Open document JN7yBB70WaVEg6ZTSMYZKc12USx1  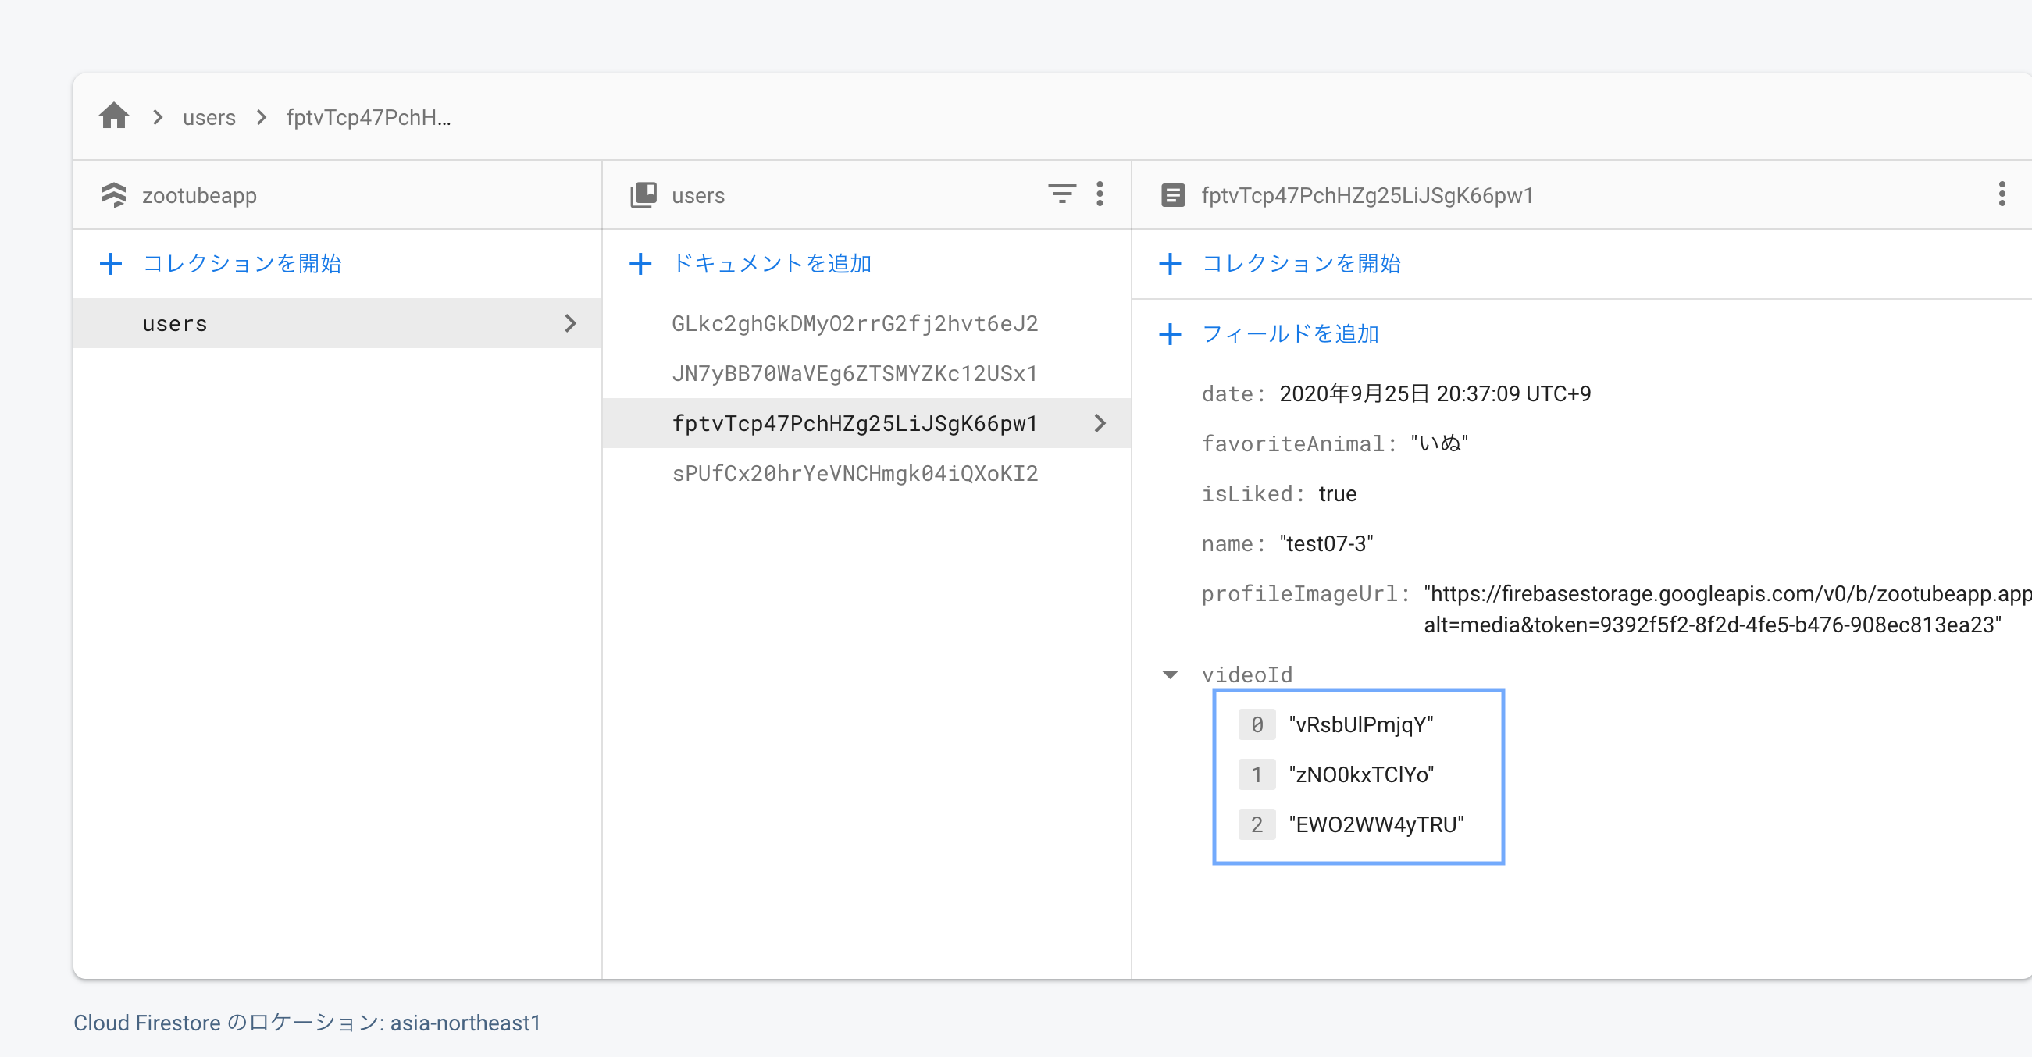pos(854,373)
